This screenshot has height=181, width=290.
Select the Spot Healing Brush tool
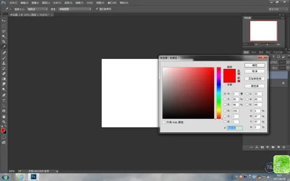4,53
